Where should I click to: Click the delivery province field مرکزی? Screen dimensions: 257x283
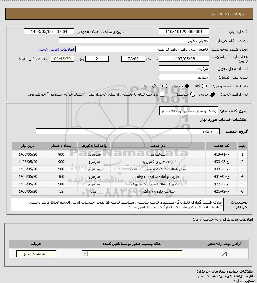tap(184, 68)
